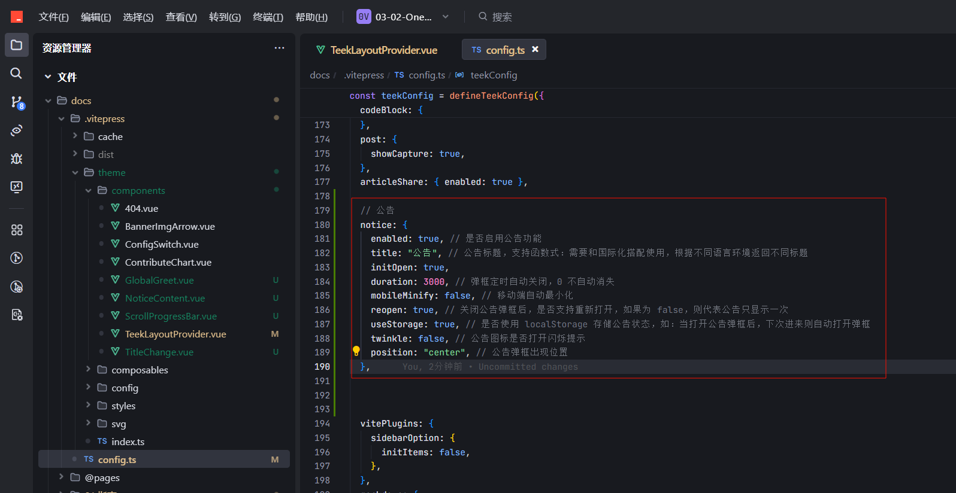Image resolution: width=956 pixels, height=493 pixels.
Task: Open the 编辑(E) menu
Action: [96, 17]
